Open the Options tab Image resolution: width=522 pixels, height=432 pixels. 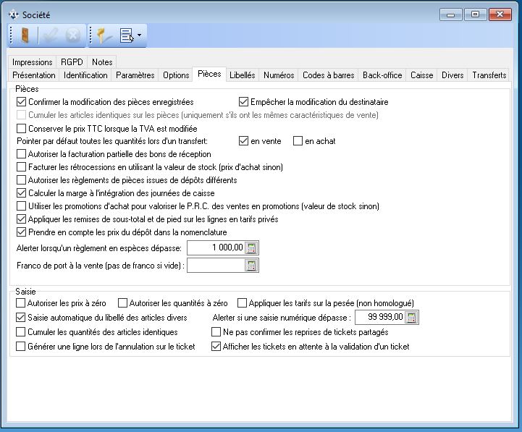tap(176, 75)
